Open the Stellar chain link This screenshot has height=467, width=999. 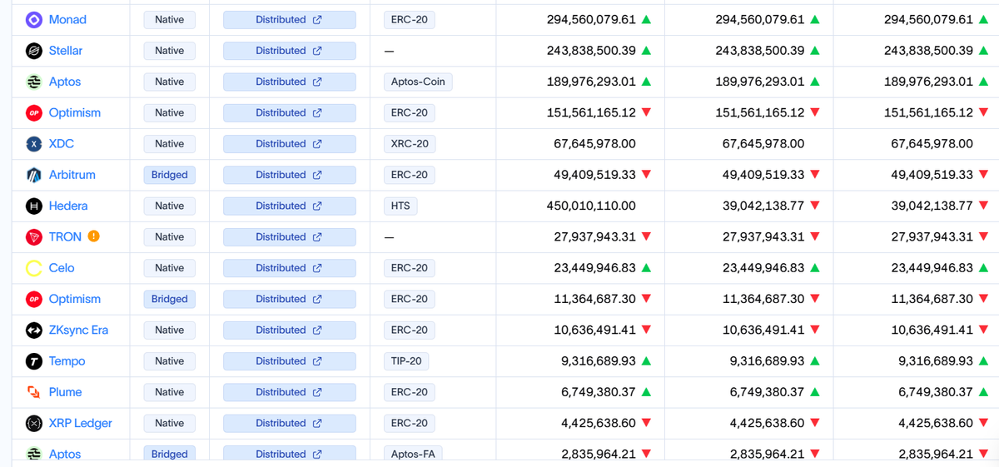click(x=66, y=51)
